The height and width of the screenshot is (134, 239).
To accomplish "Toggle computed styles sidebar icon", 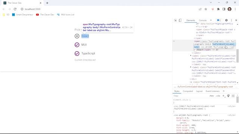I will point(233,96).
